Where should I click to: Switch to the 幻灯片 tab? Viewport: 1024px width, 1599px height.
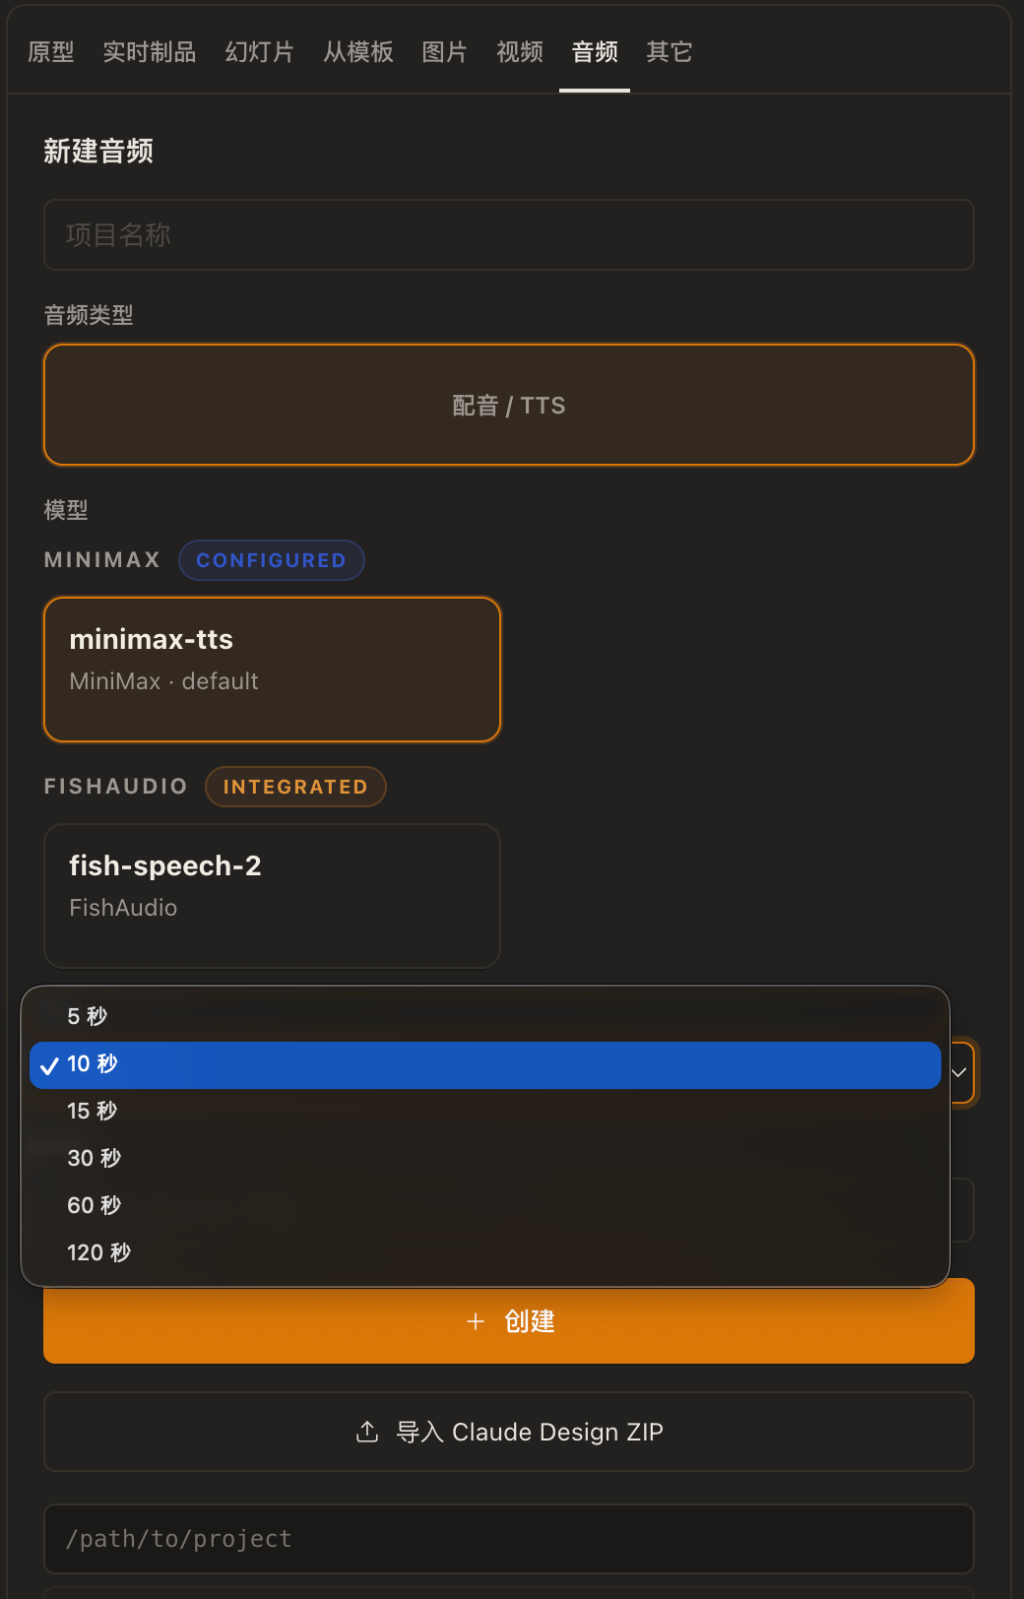pos(260,51)
